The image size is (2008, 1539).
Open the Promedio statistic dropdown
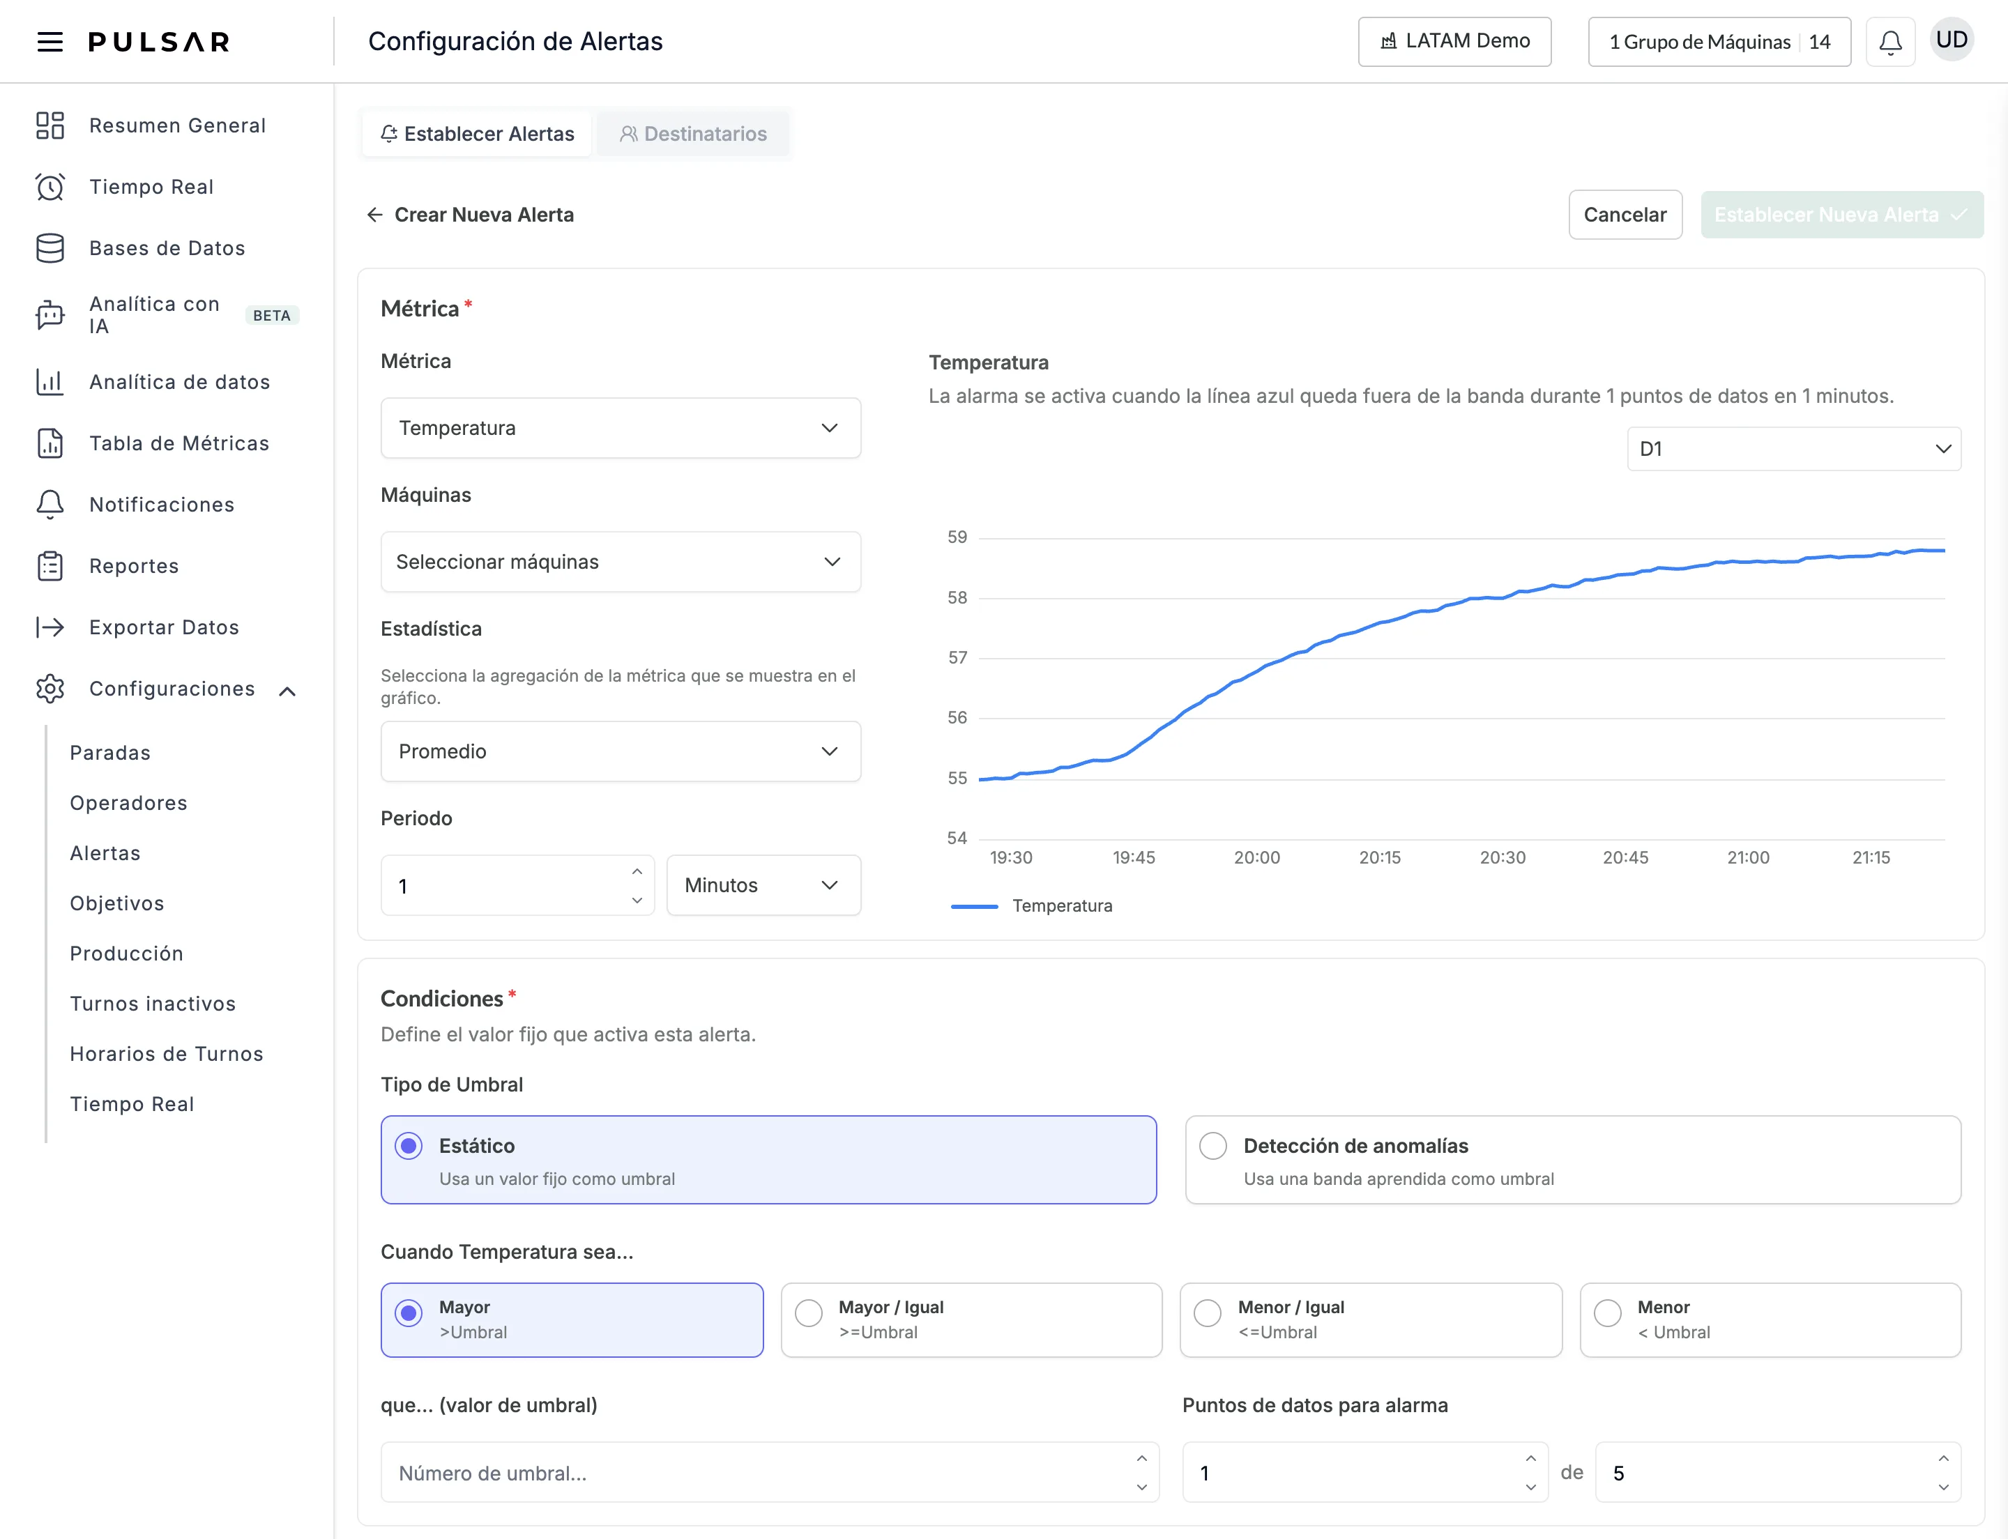click(621, 751)
